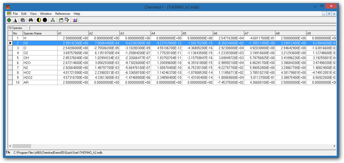Click the current-row arrow marker for H2
This screenshot has height=163, width=344.
tap(10, 43)
